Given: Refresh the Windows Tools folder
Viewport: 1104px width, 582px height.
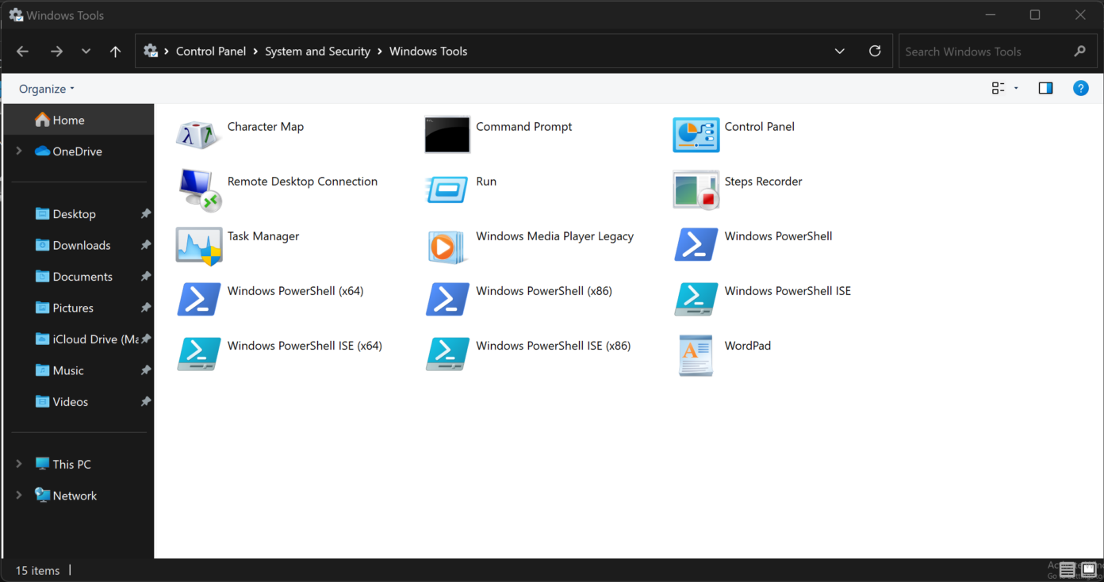Looking at the screenshot, I should [875, 51].
